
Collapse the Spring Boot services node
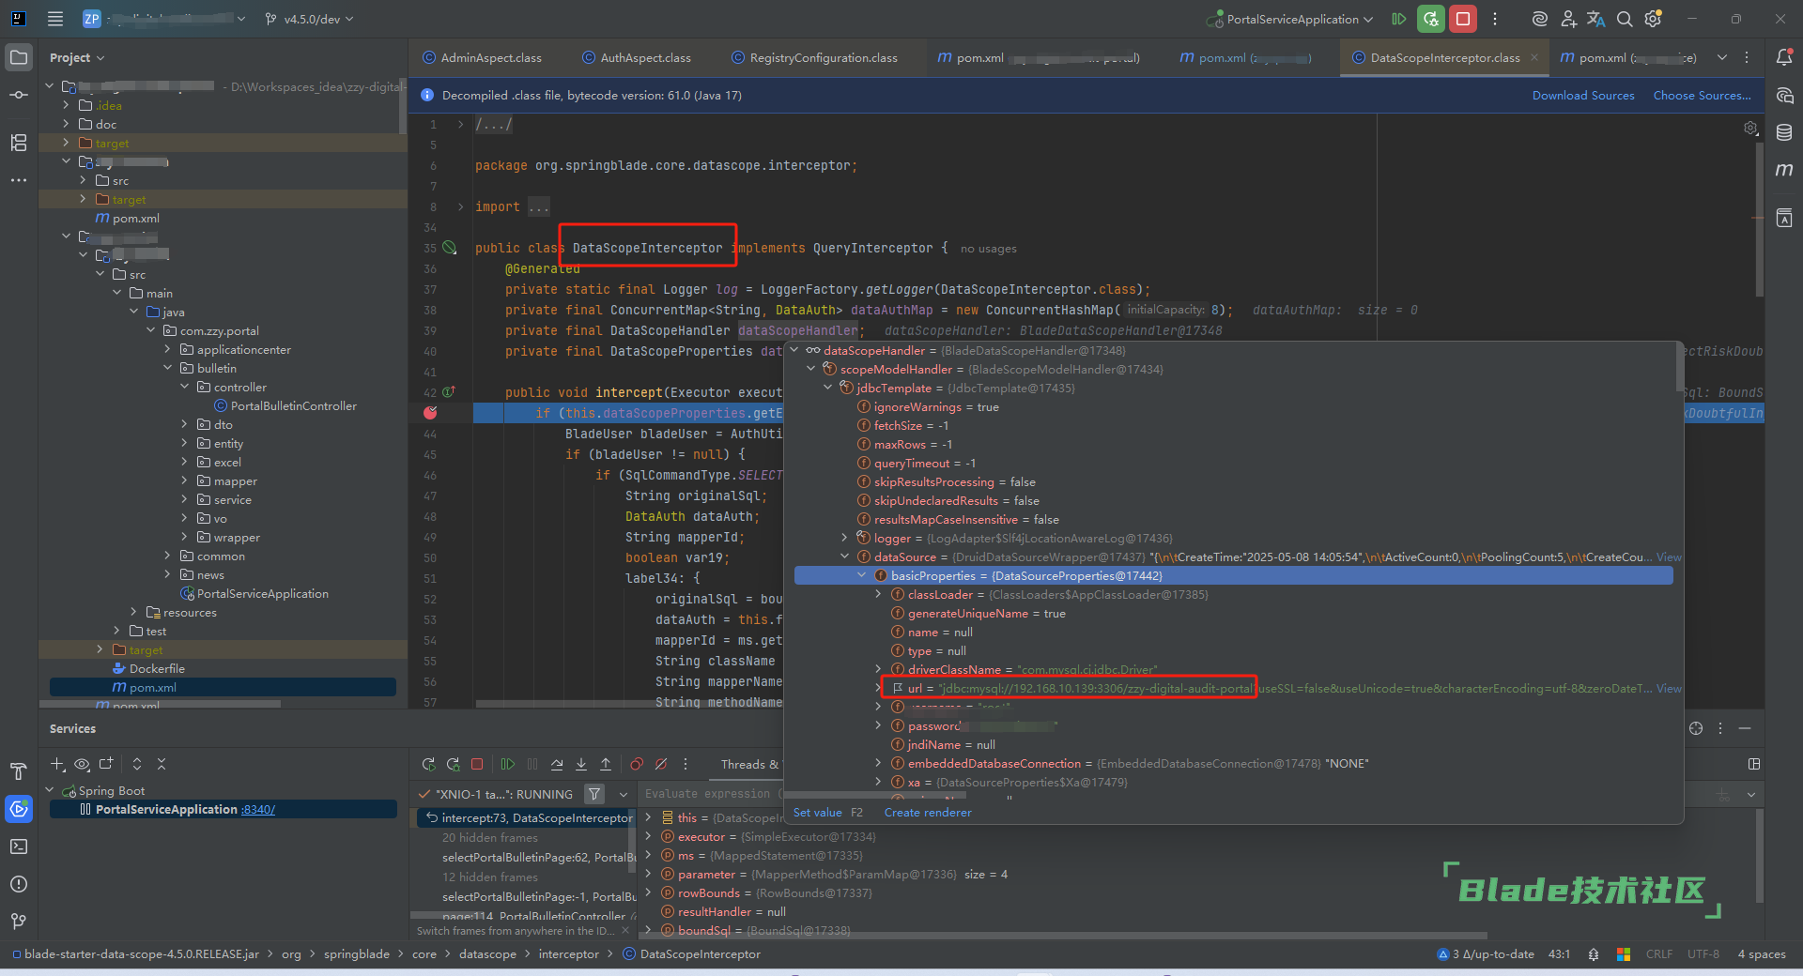[50, 790]
